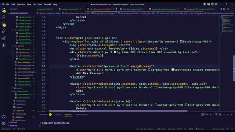Place cursor inside queryParams quotes on line 58
Viewport: 235px width, 132px height.
152,66
